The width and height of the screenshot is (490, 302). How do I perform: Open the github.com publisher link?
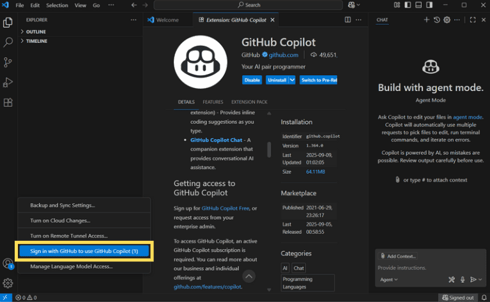[284, 55]
